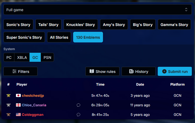Open Chloe_Canaria's run comment bubble

[78, 105]
